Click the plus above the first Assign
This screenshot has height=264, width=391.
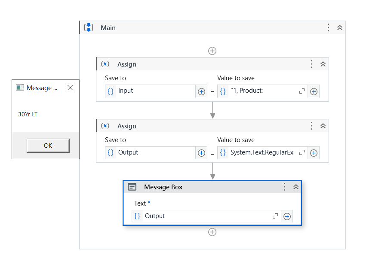click(212, 51)
